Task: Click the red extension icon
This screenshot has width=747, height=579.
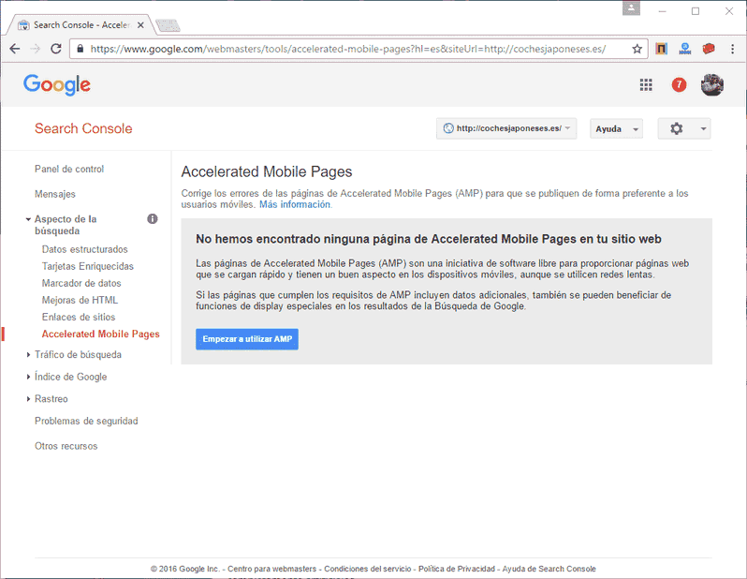Action: click(x=709, y=49)
